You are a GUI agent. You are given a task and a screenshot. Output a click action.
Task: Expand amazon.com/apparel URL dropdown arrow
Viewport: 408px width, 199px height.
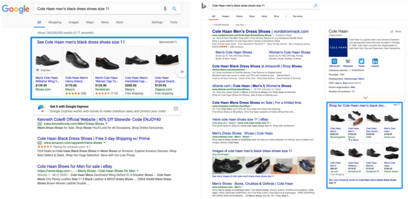[x=104, y=143]
